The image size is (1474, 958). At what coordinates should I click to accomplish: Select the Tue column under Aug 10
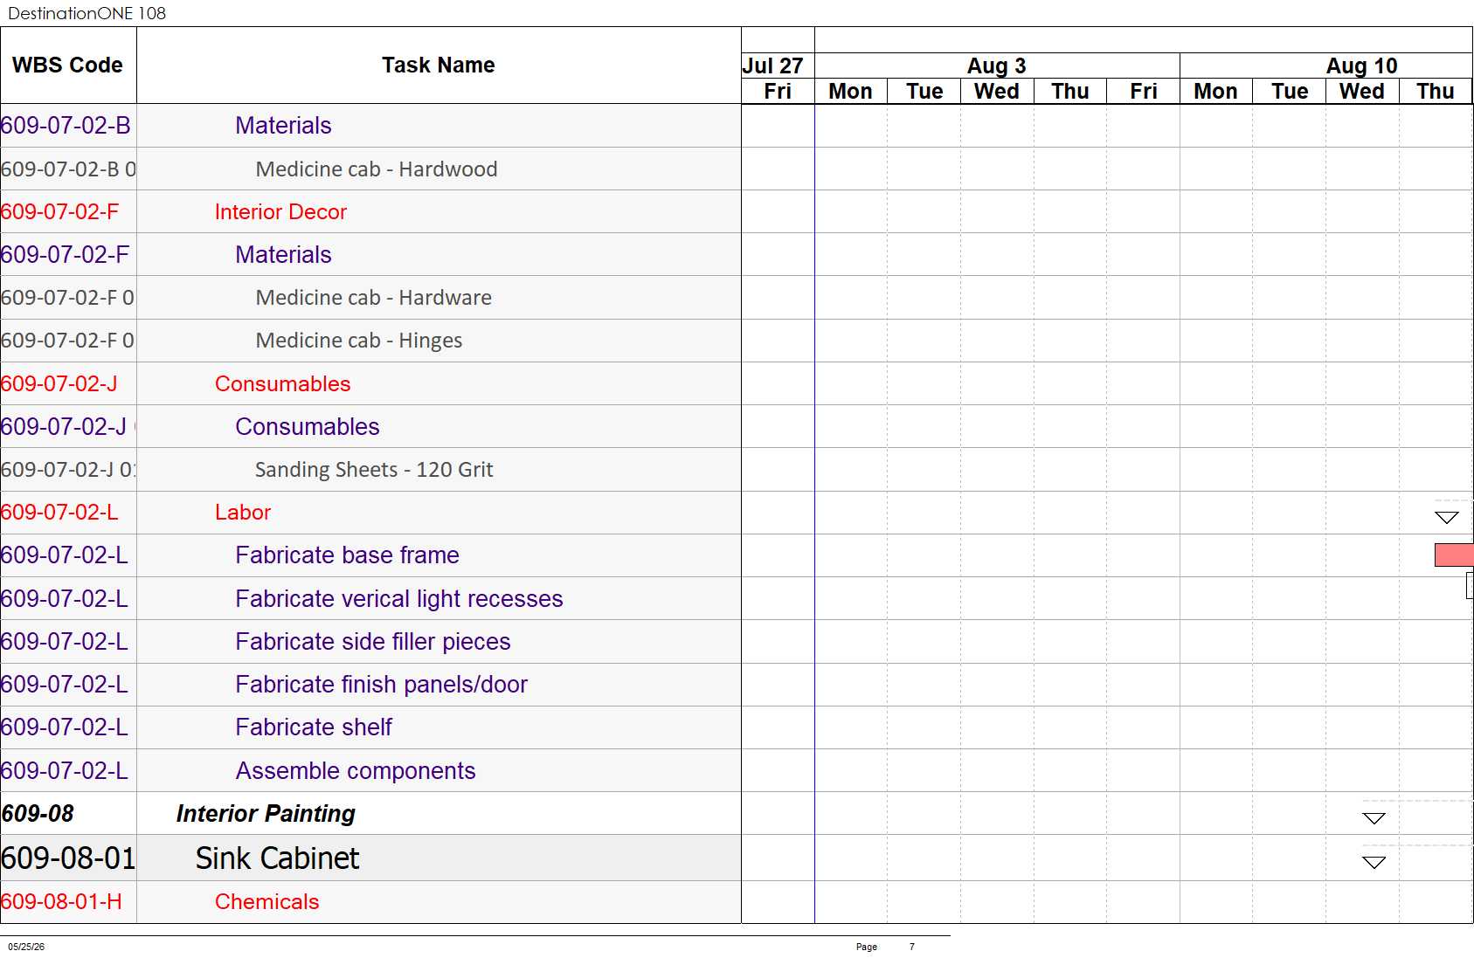(1290, 92)
